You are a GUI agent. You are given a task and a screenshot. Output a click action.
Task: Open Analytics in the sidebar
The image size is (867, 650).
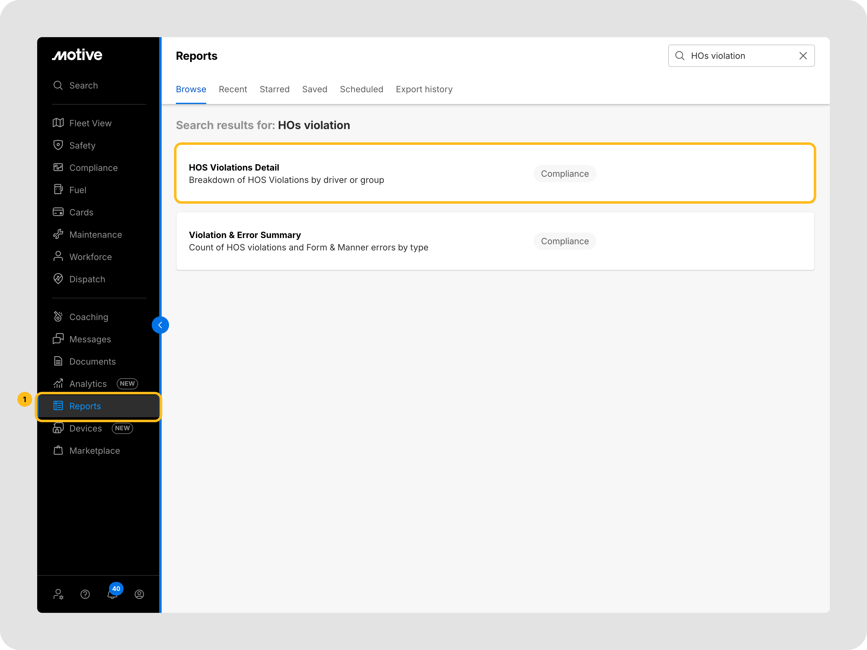(88, 384)
